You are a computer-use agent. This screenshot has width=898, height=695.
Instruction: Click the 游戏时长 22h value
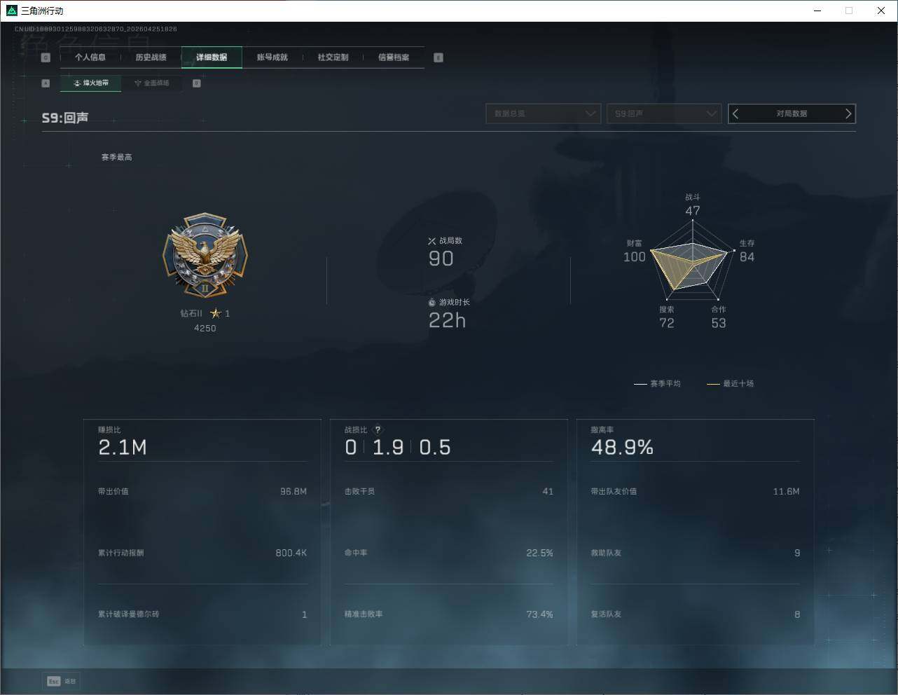pyautogui.click(x=447, y=320)
